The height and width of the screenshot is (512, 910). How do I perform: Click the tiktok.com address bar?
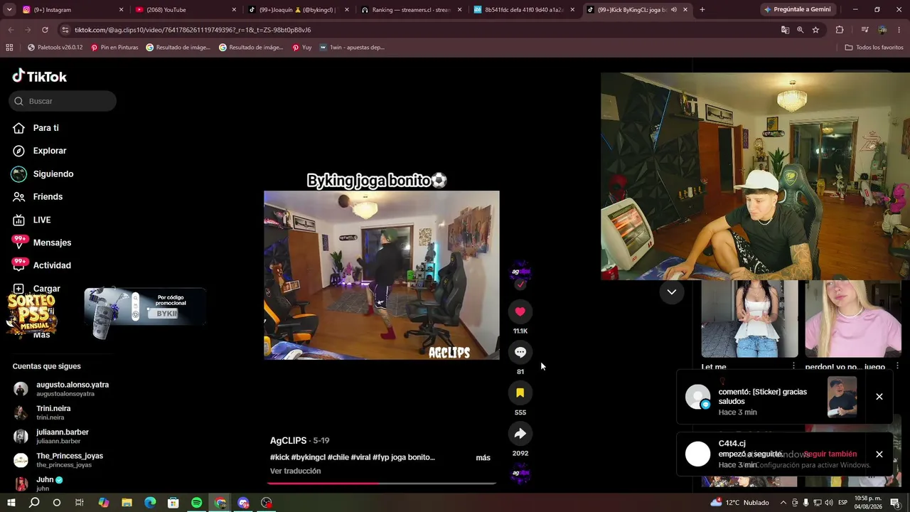click(x=419, y=30)
